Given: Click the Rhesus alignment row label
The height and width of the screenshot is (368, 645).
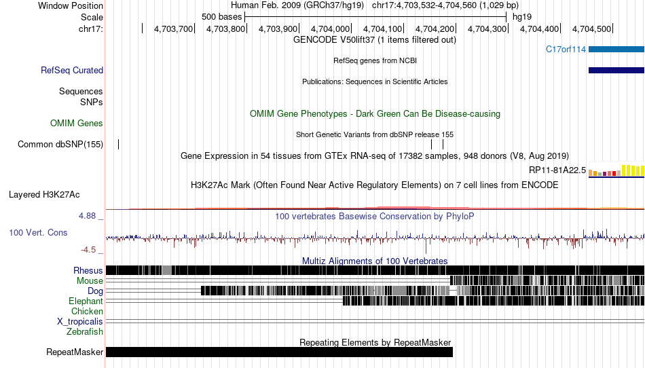Looking at the screenshot, I should coord(88,270).
